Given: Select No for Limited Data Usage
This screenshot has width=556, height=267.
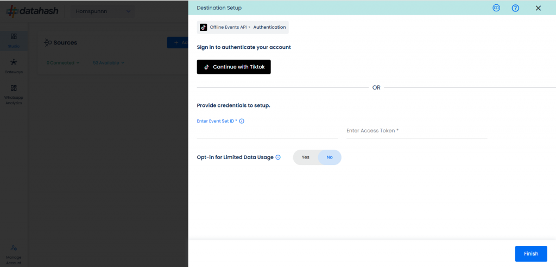Looking at the screenshot, I should (x=330, y=157).
